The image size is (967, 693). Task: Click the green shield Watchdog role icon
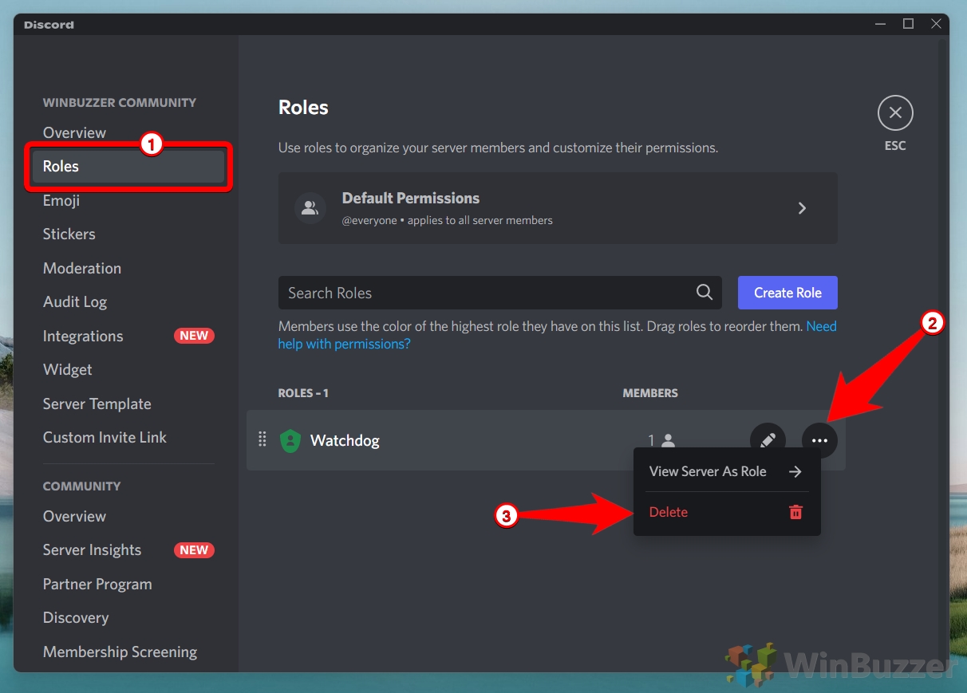290,440
